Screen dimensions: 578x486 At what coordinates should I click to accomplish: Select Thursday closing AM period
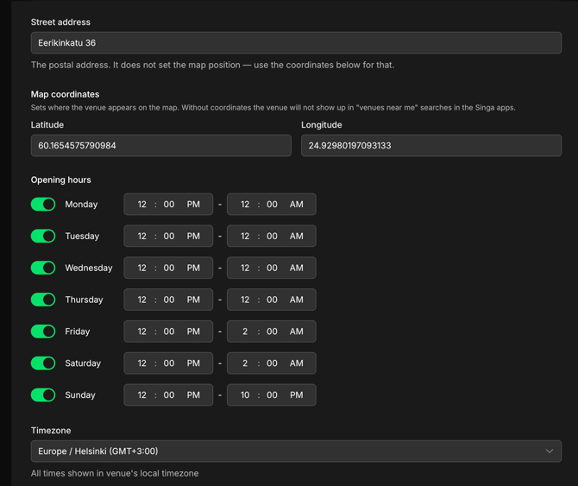(x=297, y=300)
